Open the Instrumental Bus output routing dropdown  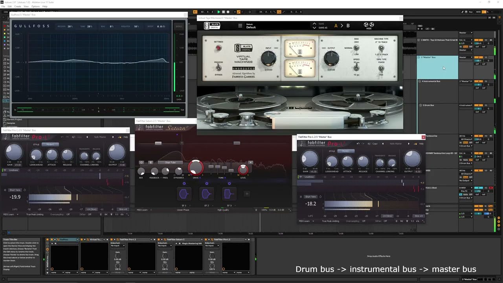tap(466, 81)
